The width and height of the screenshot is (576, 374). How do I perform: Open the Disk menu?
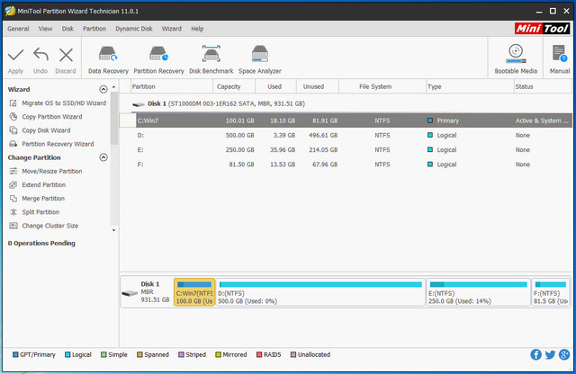pyautogui.click(x=67, y=29)
